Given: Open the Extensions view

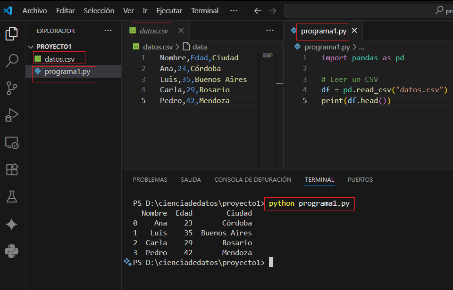Looking at the screenshot, I should [x=12, y=169].
